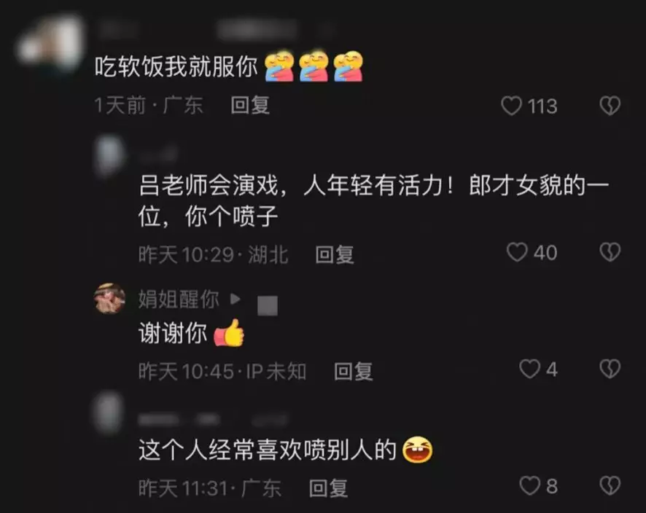Reply to the 昨天 10:45 IP未知 comment
Screen dimensions: 646x513
(353, 371)
